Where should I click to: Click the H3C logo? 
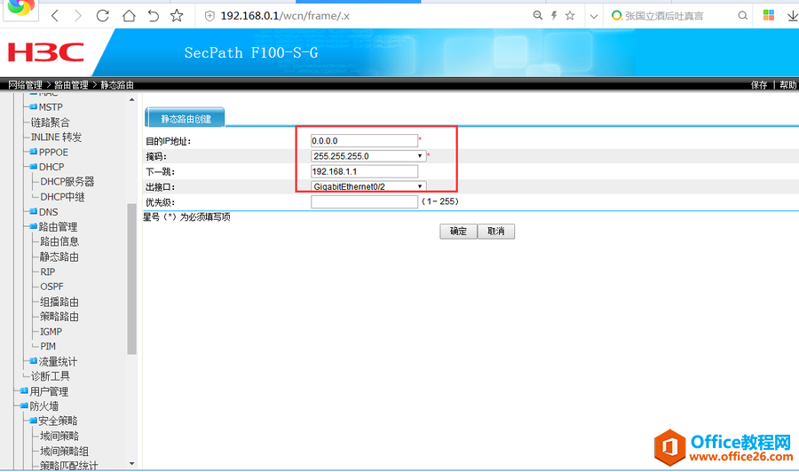click(x=45, y=51)
